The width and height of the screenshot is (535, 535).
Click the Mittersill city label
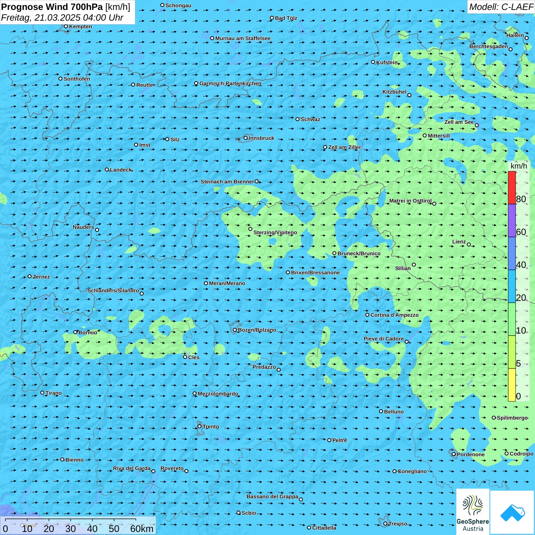439,136
